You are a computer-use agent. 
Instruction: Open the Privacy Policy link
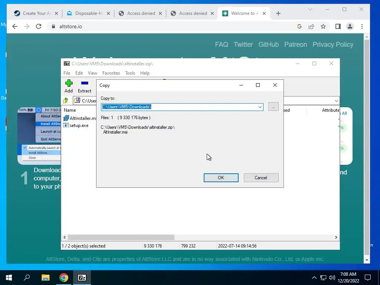(x=333, y=45)
